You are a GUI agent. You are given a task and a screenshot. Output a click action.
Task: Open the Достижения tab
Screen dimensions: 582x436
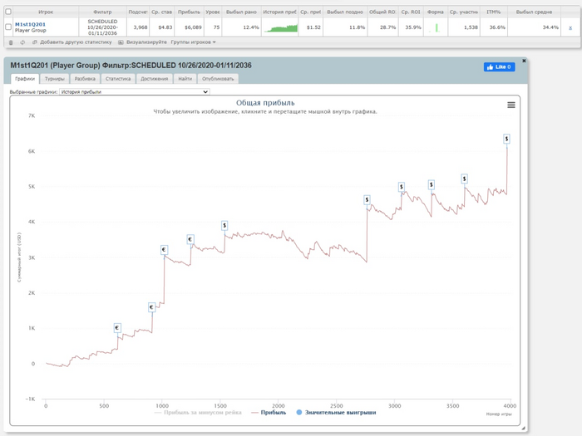click(155, 79)
